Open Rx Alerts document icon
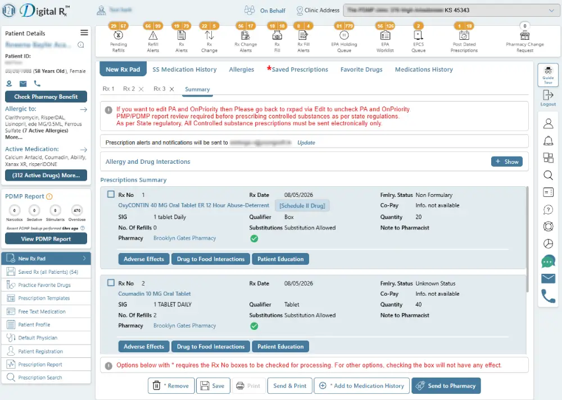Image resolution: width=562 pixels, height=400 pixels. coord(182,35)
